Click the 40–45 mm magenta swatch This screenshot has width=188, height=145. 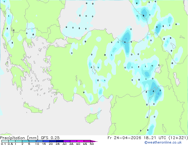coord(80,141)
